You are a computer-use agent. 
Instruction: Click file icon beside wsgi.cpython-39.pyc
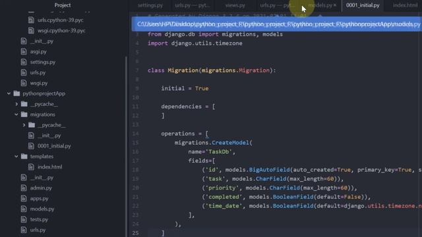(31, 30)
